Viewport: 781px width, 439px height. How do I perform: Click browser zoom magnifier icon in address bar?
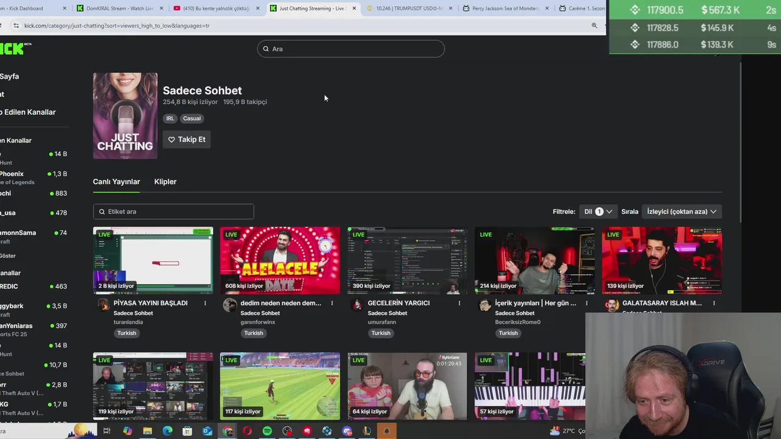pyautogui.click(x=594, y=26)
